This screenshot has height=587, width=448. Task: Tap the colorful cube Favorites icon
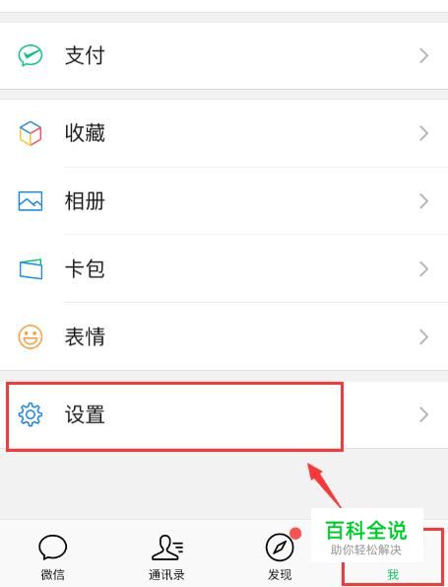pyautogui.click(x=31, y=133)
